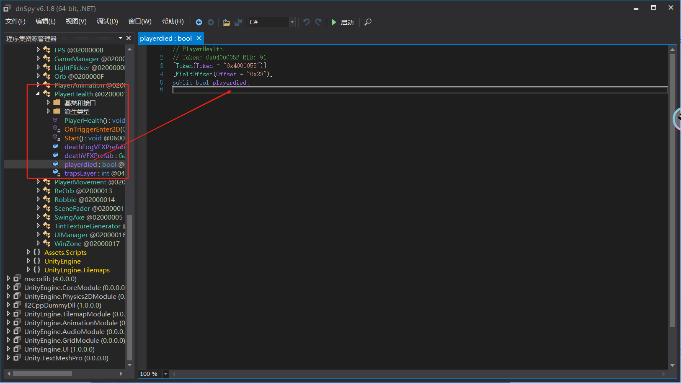Image resolution: width=681 pixels, height=383 pixels.
Task: Expand the PlayerMovement class node
Action: (x=38, y=181)
